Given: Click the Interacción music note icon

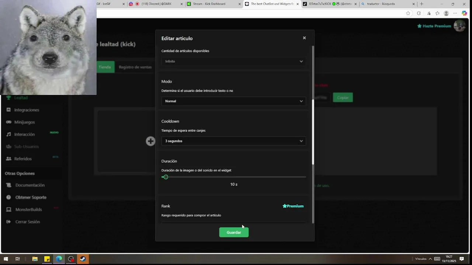Looking at the screenshot, I should [8, 134].
